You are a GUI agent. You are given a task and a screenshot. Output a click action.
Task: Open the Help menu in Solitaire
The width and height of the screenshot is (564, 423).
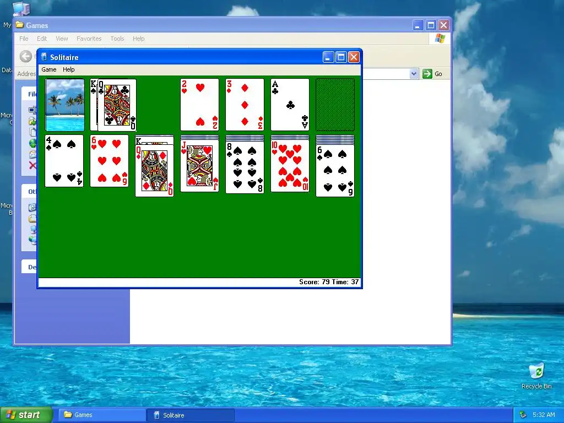68,69
